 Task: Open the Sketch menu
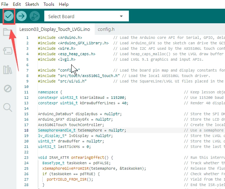pyautogui.click(x=32, y=4)
